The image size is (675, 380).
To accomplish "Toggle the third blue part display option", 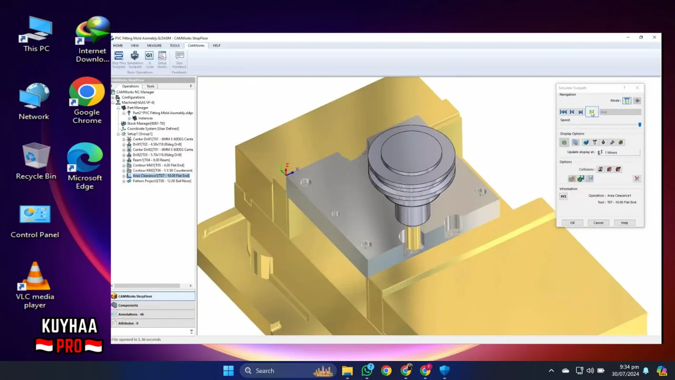I will click(586, 142).
